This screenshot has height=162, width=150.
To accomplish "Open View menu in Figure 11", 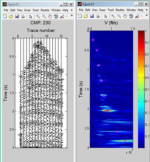I will coord(20,10).
